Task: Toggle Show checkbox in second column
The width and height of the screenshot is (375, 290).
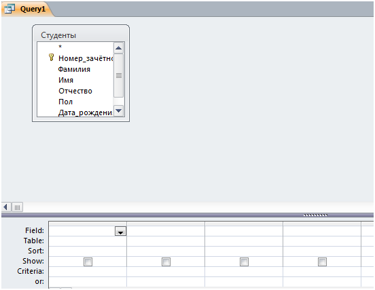Action: (x=166, y=262)
